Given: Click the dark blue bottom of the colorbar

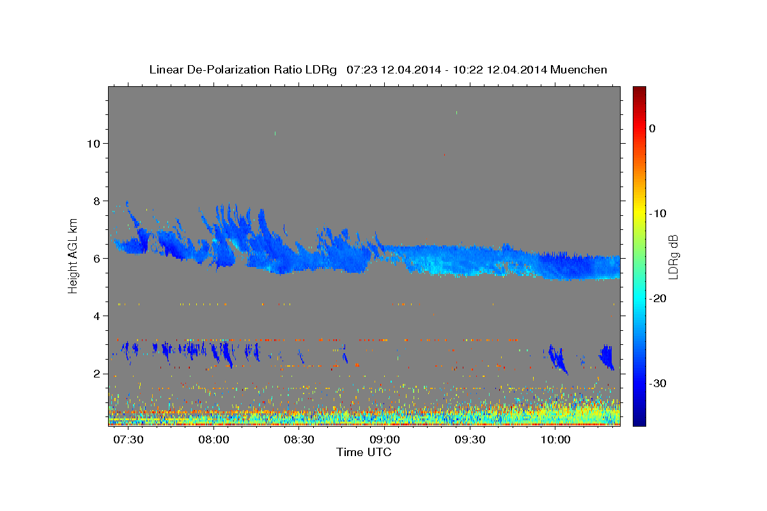Looking at the screenshot, I should point(639,420).
